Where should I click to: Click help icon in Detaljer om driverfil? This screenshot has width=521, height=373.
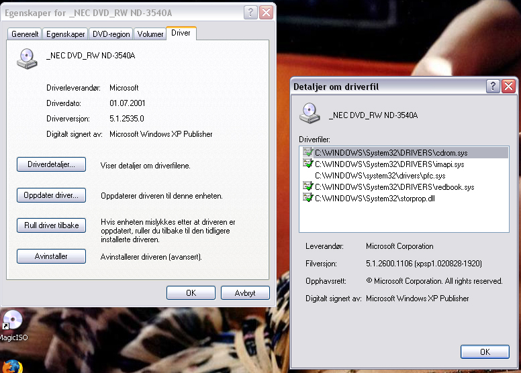click(493, 87)
